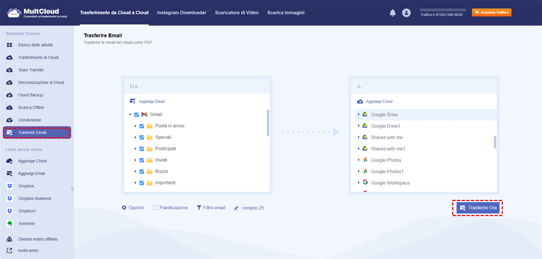
Task: Click the Trasferimento di Cloud sidebar icon
Action: 10,58
